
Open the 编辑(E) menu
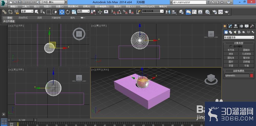point(14,6)
